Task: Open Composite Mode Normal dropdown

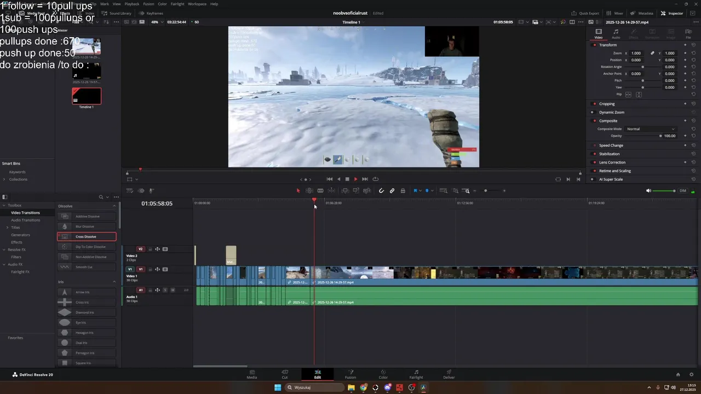Action: tap(651, 129)
